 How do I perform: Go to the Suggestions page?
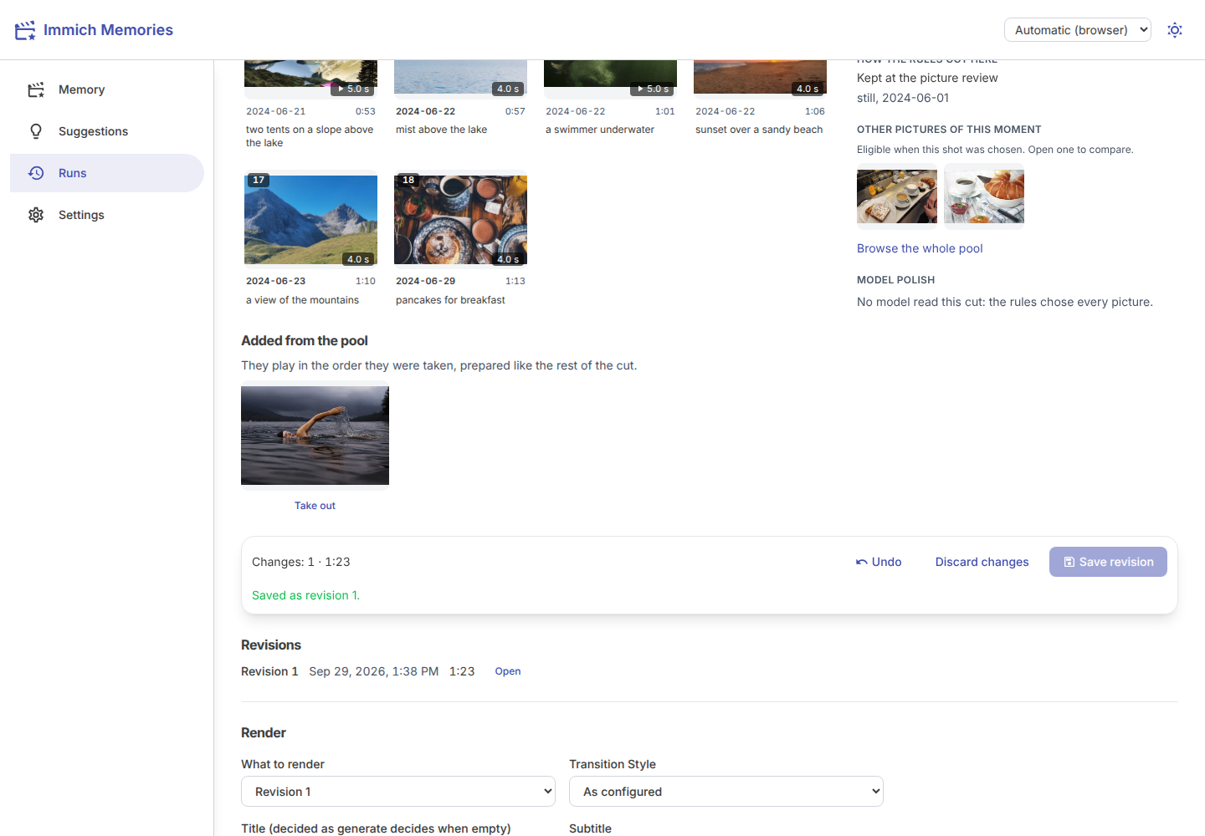pyautogui.click(x=107, y=131)
